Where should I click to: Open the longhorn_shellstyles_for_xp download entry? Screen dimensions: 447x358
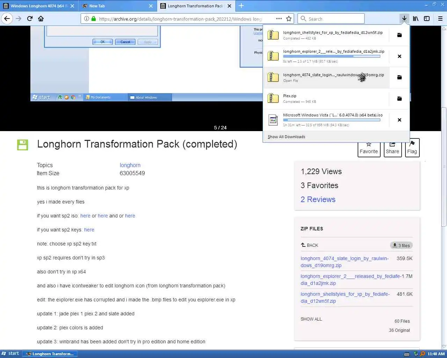click(327, 35)
